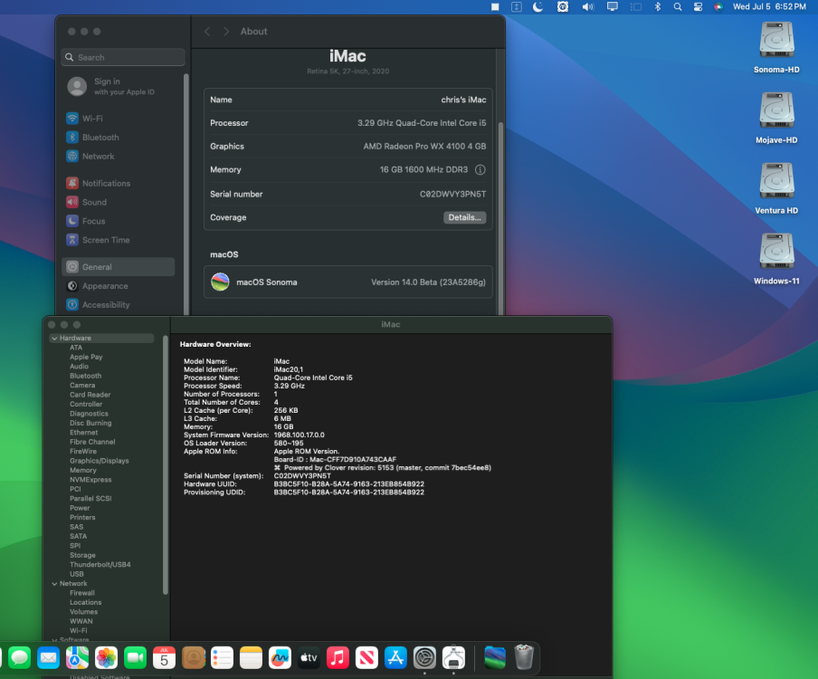Click the Settings search field

[123, 57]
